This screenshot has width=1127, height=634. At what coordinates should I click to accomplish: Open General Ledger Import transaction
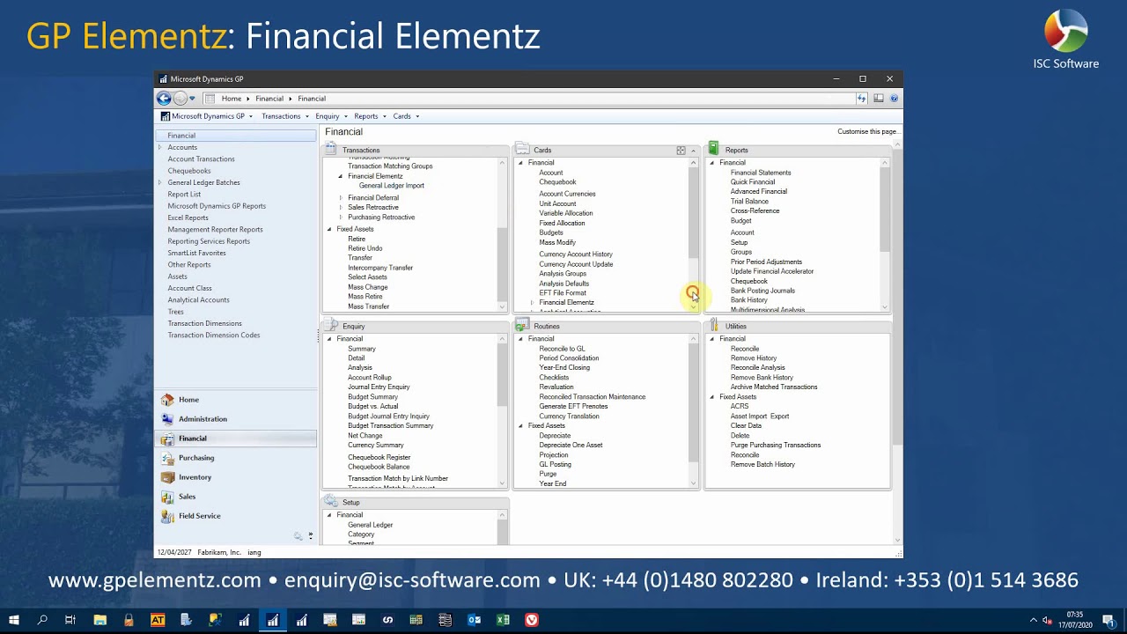(391, 186)
